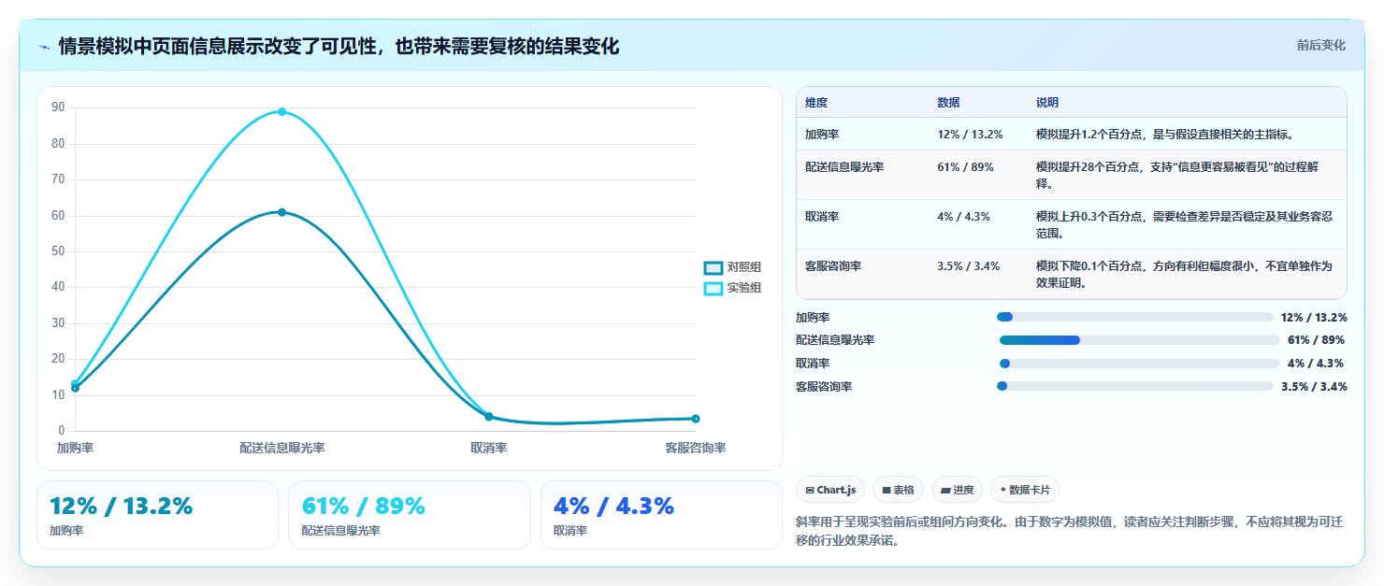Viewport: 1384px width, 586px height.
Task: Click the table value 61% / 89%
Action: (965, 167)
